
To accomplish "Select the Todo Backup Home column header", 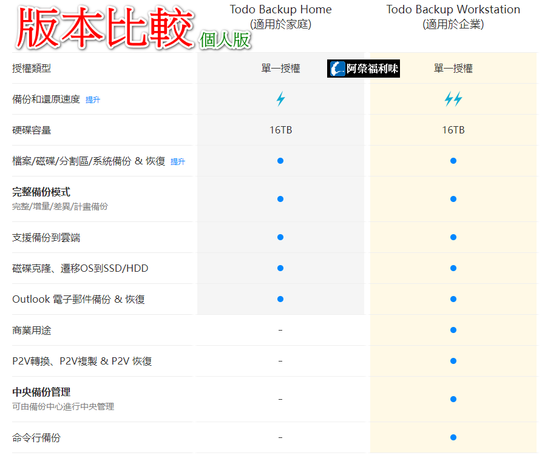I will click(280, 10).
